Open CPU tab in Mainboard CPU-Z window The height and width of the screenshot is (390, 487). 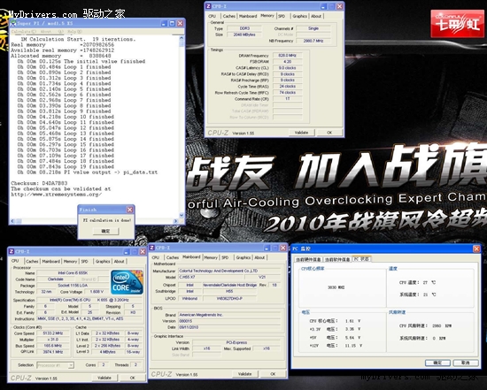coord(156,257)
